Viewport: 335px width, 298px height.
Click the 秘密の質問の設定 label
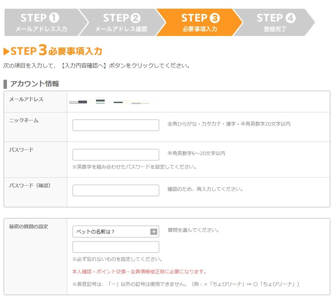(29, 227)
